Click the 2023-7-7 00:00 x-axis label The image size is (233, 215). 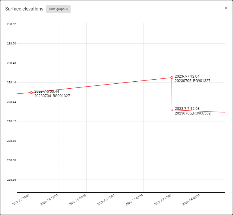tap(134, 200)
